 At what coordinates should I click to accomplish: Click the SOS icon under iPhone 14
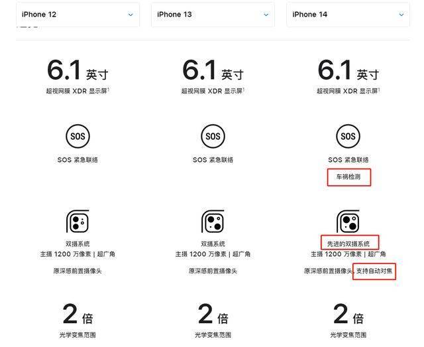(x=348, y=136)
